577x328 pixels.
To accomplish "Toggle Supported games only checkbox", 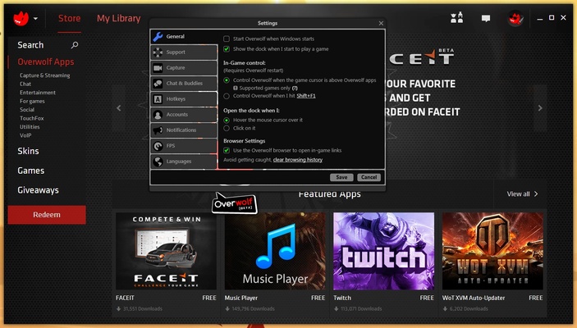I will pyautogui.click(x=236, y=89).
